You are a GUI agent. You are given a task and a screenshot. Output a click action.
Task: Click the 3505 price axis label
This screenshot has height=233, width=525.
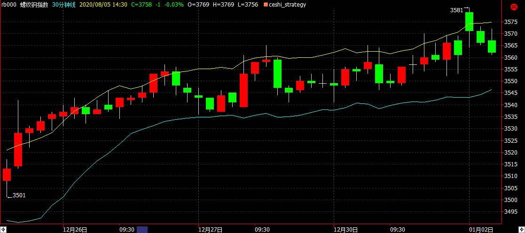coord(511,188)
